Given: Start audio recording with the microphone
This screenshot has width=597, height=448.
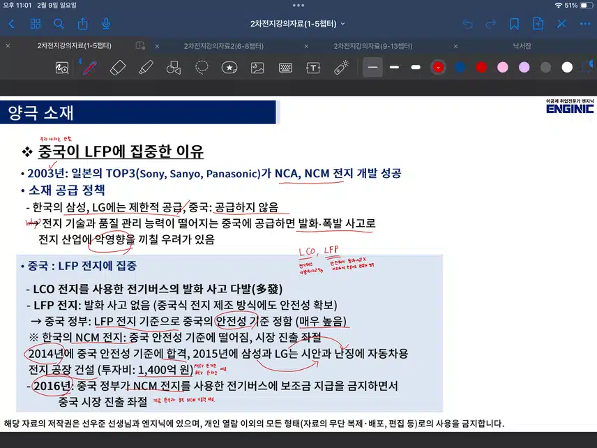Looking at the screenshot, I should coord(106,24).
